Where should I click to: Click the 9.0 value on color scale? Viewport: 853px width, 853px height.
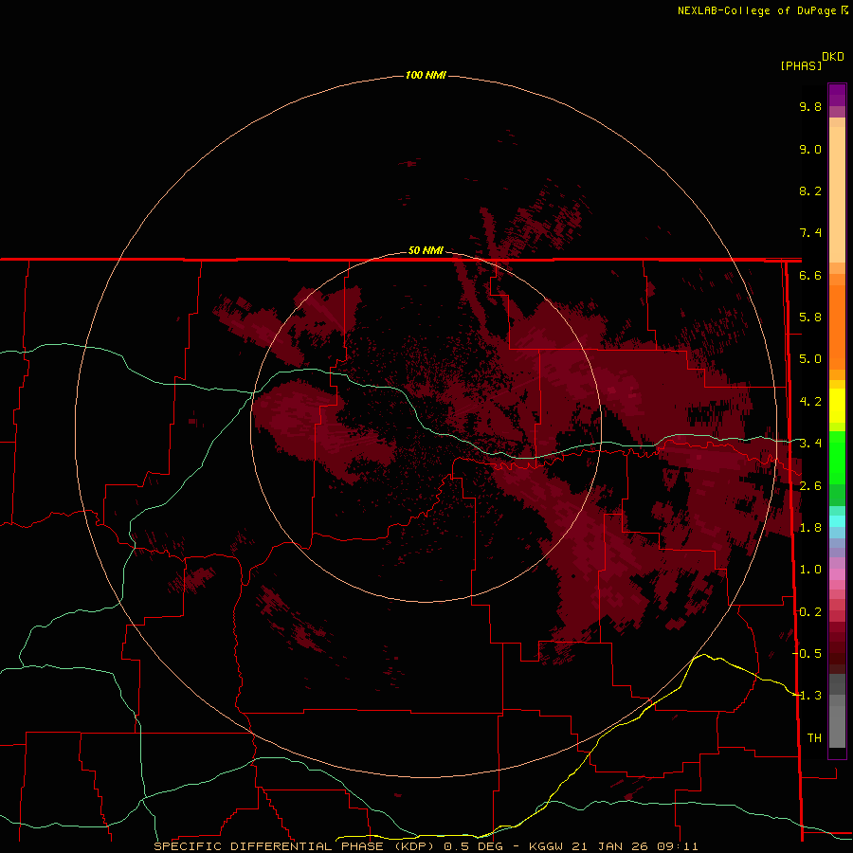point(810,149)
